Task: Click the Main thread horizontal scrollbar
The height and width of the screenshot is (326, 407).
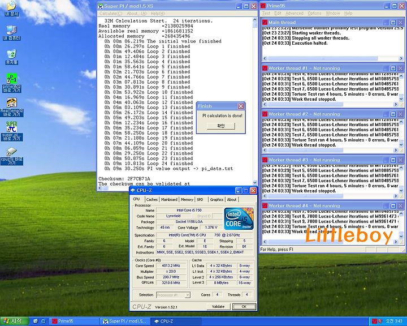Action: click(333, 58)
